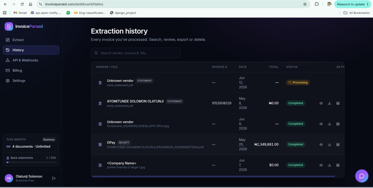Open the Billing section
The width and height of the screenshot is (373, 188).
(x=31, y=70)
